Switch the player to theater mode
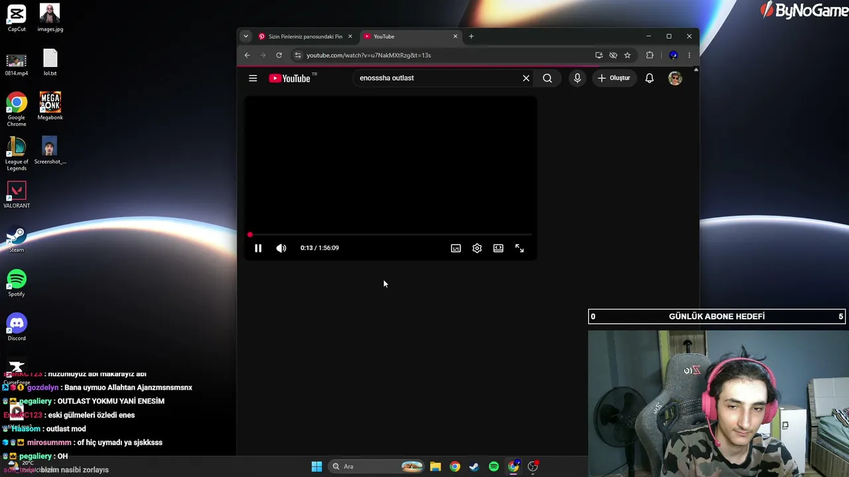 tap(498, 248)
